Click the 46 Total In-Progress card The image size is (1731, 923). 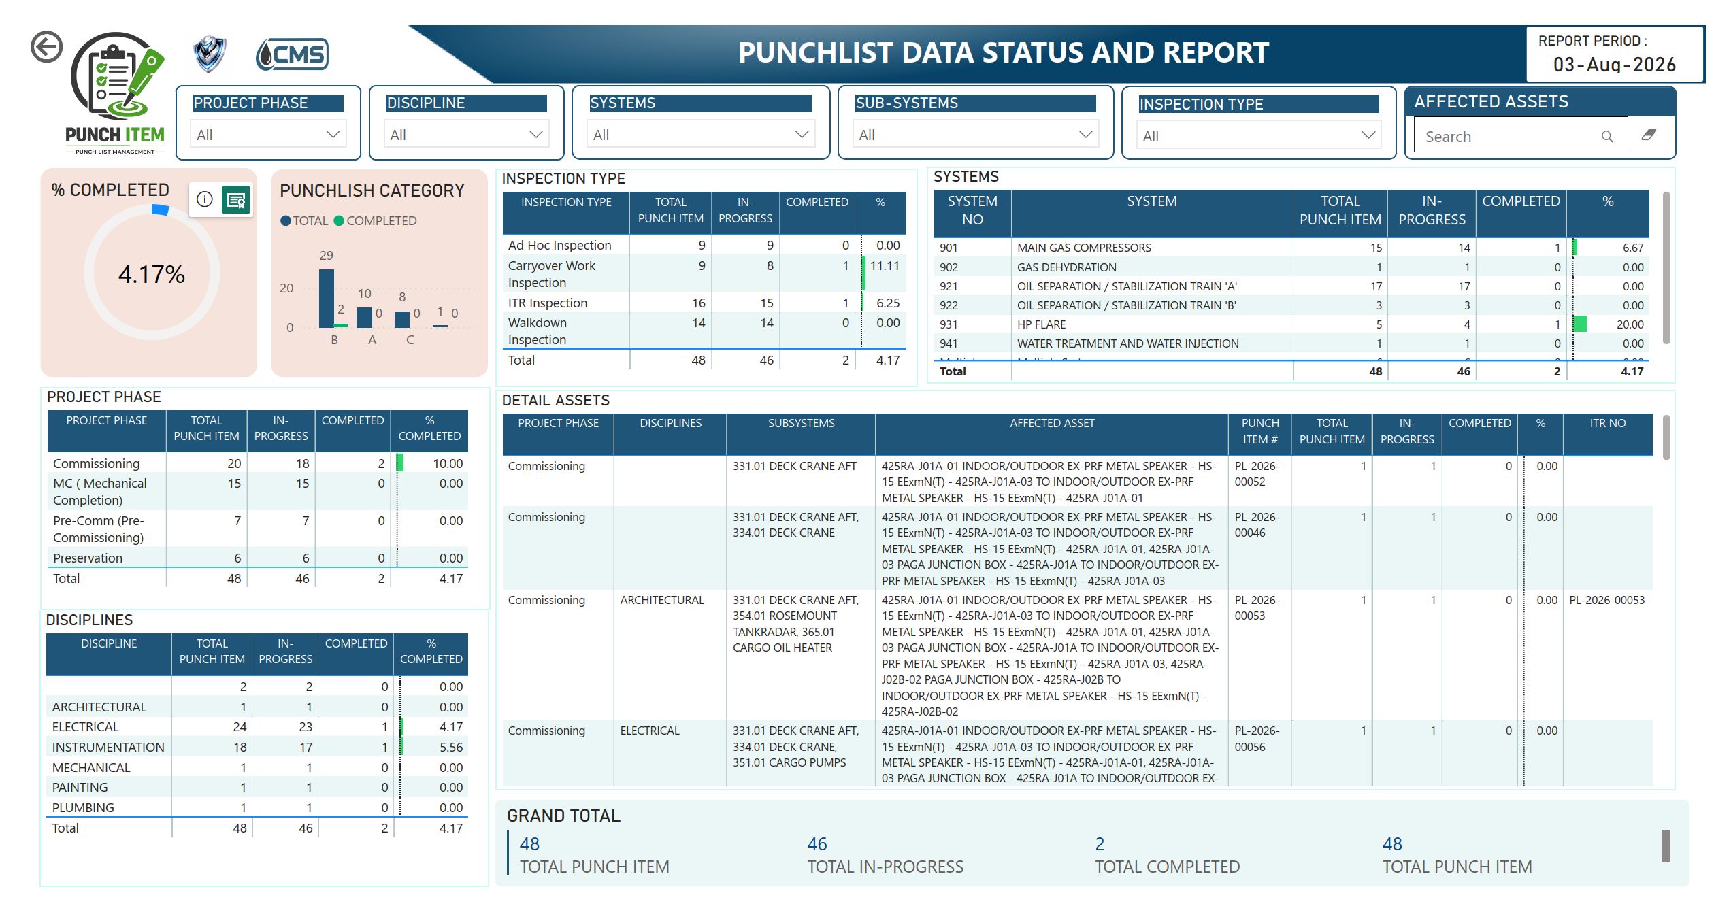pyautogui.click(x=885, y=854)
